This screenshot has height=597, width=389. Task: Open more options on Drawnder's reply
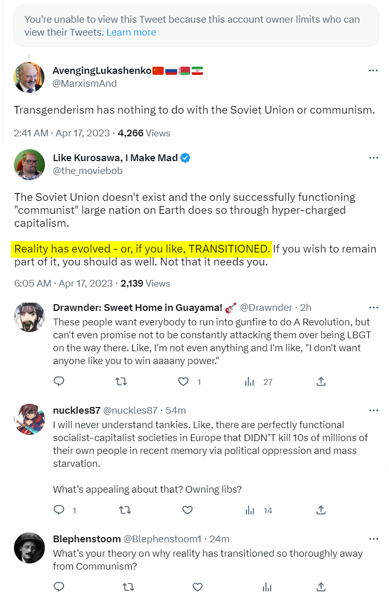pos(373,308)
